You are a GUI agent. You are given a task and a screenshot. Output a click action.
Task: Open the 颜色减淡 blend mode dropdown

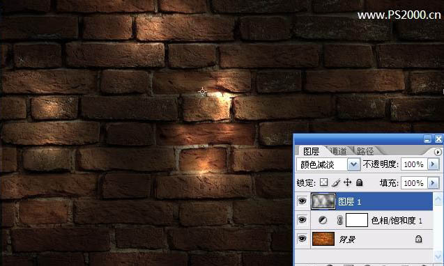point(353,164)
